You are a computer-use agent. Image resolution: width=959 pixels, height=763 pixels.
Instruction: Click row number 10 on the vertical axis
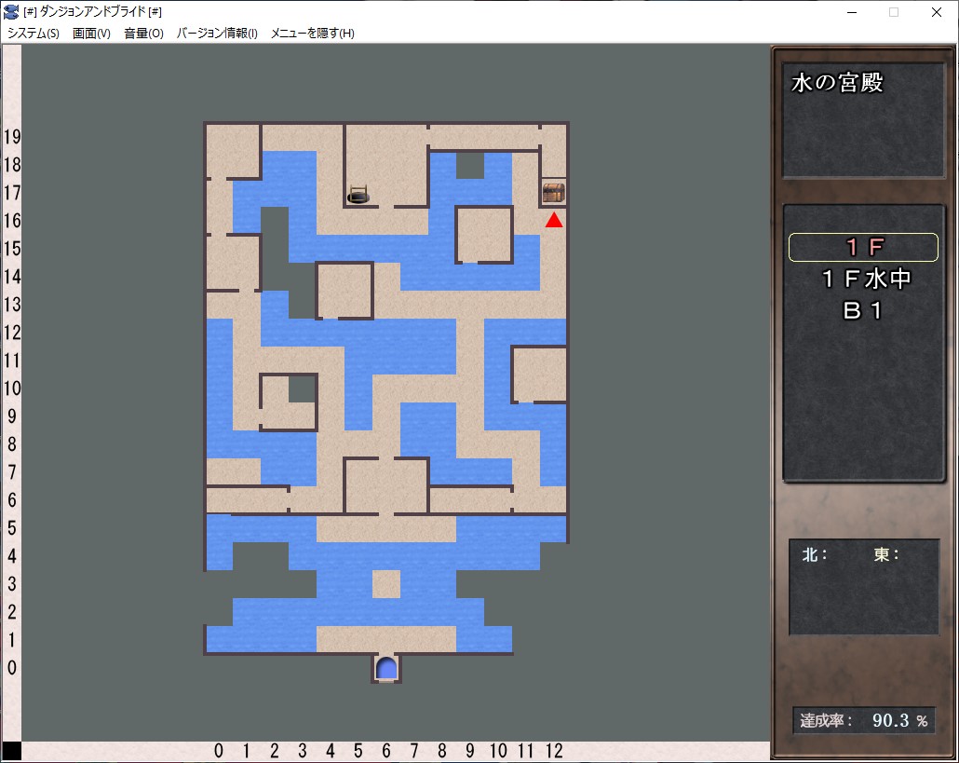pyautogui.click(x=12, y=388)
